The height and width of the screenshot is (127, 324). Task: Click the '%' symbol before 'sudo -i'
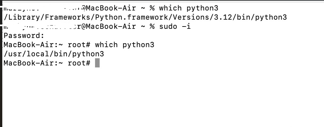click(x=152, y=27)
